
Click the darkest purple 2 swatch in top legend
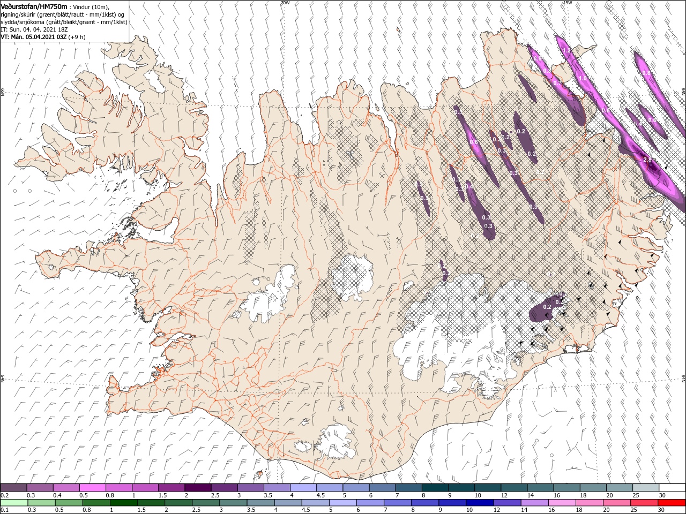pyautogui.click(x=197, y=488)
